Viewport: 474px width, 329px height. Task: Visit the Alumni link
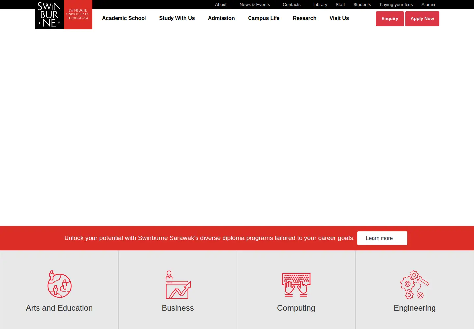coord(428,5)
